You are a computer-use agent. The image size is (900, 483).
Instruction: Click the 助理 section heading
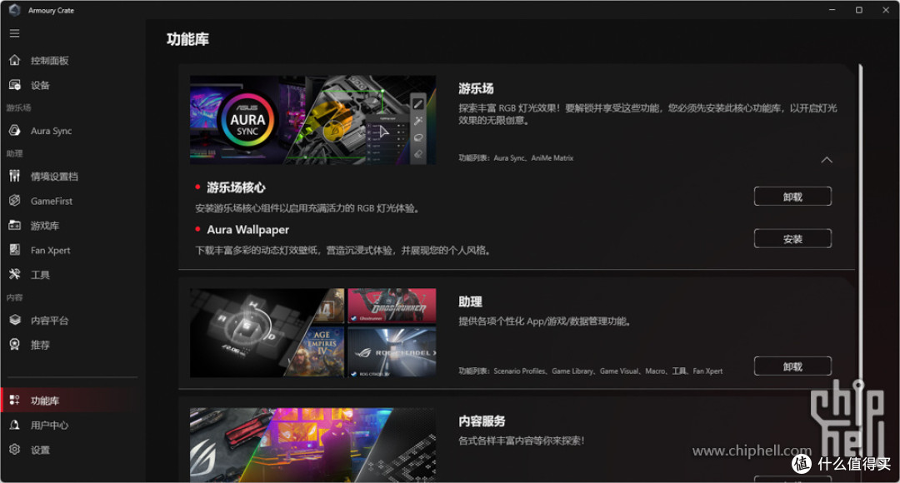[470, 301]
